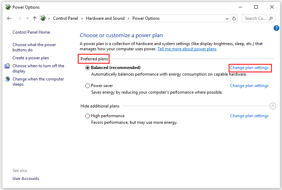Select the Power saver plan

(x=88, y=86)
